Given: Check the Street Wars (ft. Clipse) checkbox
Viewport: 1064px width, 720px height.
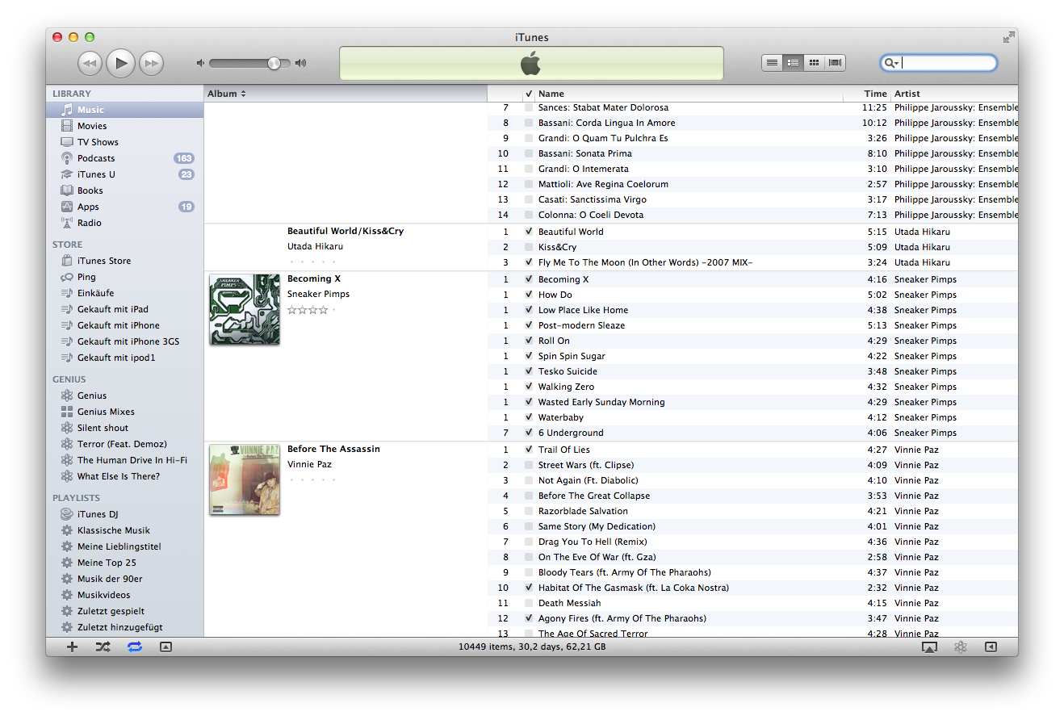Looking at the screenshot, I should click(529, 465).
